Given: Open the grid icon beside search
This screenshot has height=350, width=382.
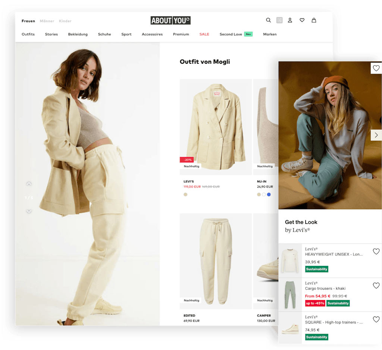Looking at the screenshot, I should click(279, 20).
